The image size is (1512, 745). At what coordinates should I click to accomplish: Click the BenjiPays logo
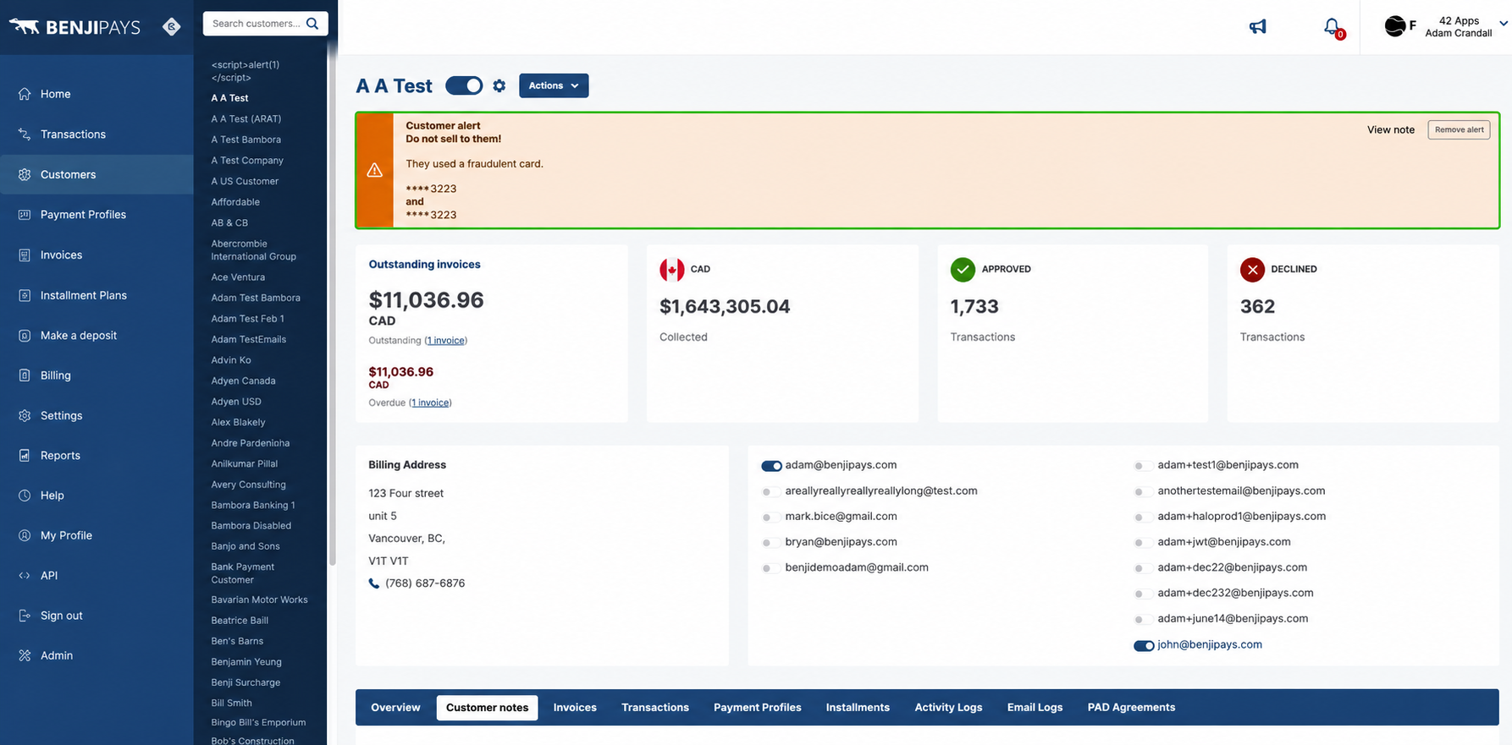[x=74, y=27]
